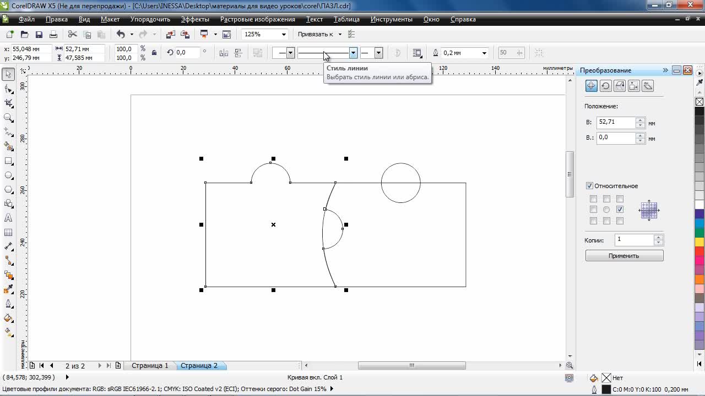
Task: Select the Zoom magnifier tool
Action: [8, 118]
